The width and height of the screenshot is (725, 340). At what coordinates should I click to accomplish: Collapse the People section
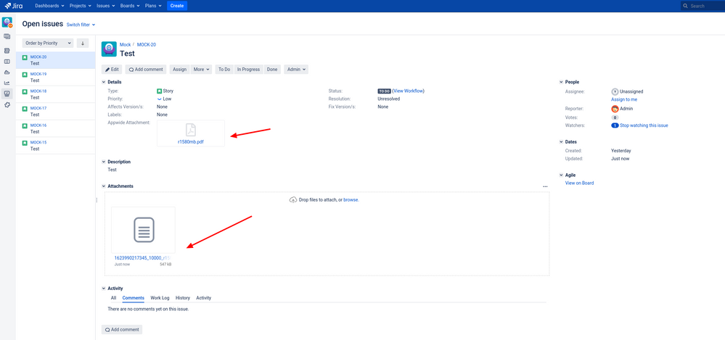click(x=561, y=82)
